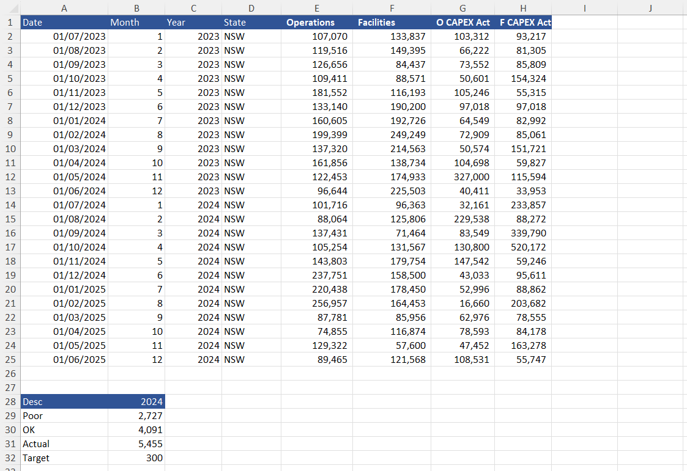Select Operations value 181,552
Screen dimensions: 687x471
point(317,93)
